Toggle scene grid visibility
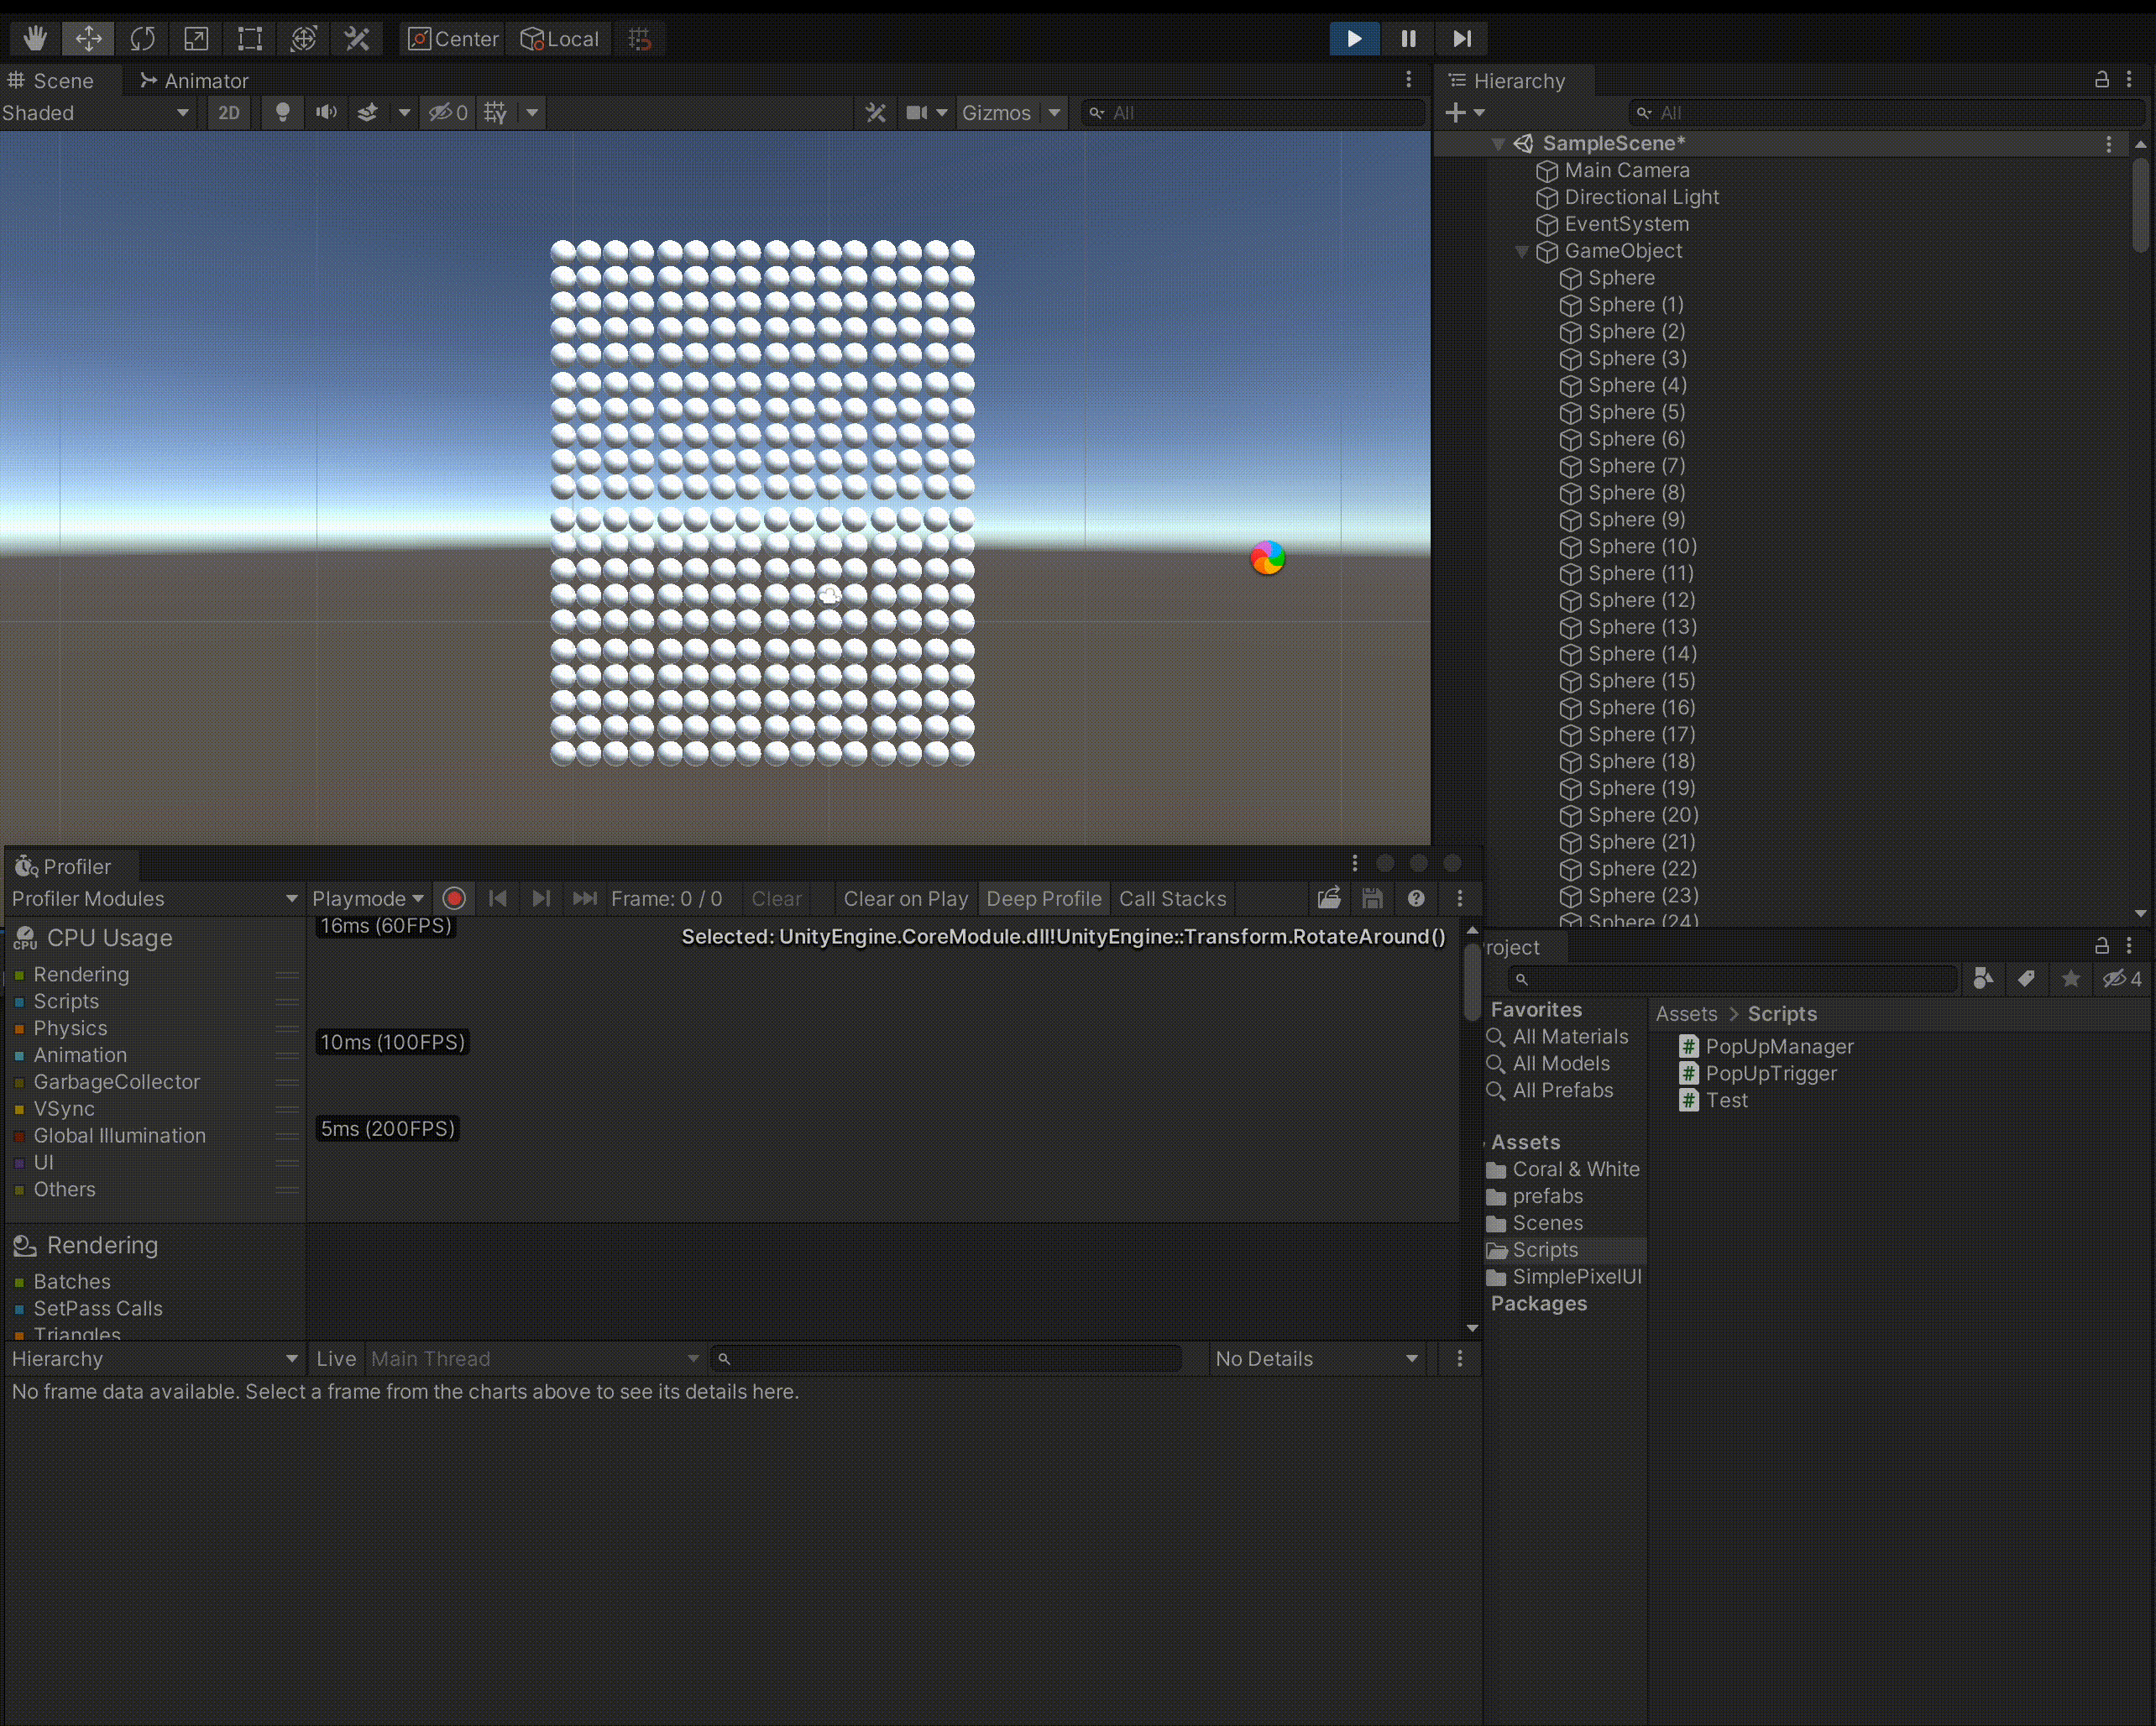Screen dimensions: 2156x1726 495,113
